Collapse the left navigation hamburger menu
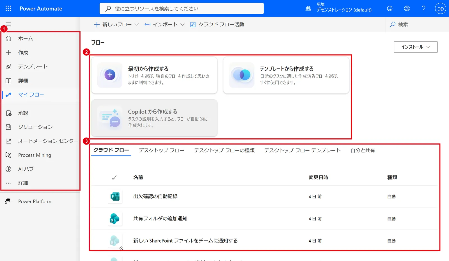 pyautogui.click(x=8, y=24)
